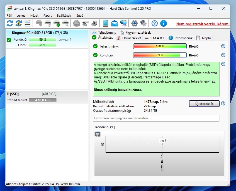Minimize the Hard Disk Sentinel window
Image resolution: width=236 pixels, height=191 pixels.
(x=198, y=8)
